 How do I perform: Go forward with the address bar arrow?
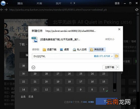[6, 10]
